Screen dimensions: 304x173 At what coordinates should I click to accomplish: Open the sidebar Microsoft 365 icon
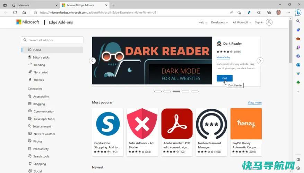pos(298,56)
